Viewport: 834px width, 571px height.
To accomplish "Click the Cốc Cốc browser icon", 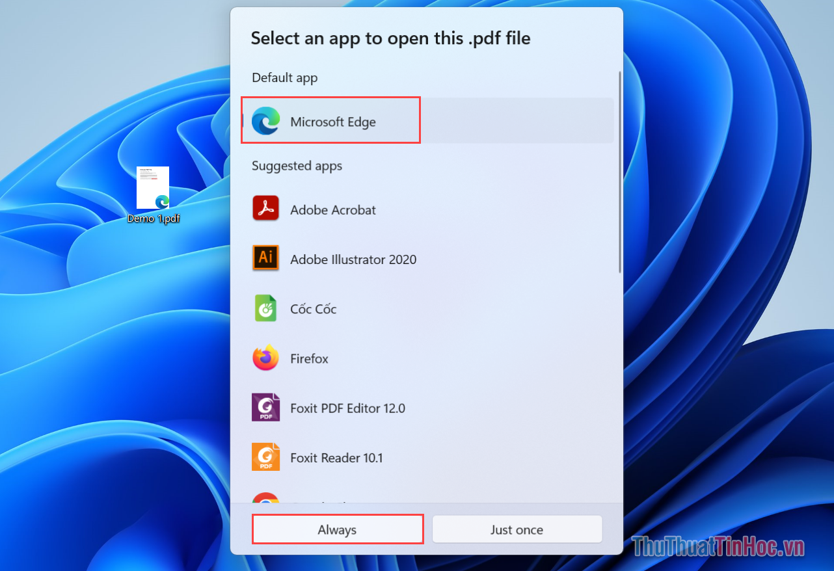I will pyautogui.click(x=265, y=308).
